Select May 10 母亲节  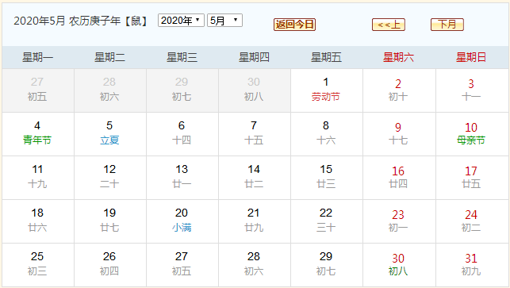coord(472,134)
